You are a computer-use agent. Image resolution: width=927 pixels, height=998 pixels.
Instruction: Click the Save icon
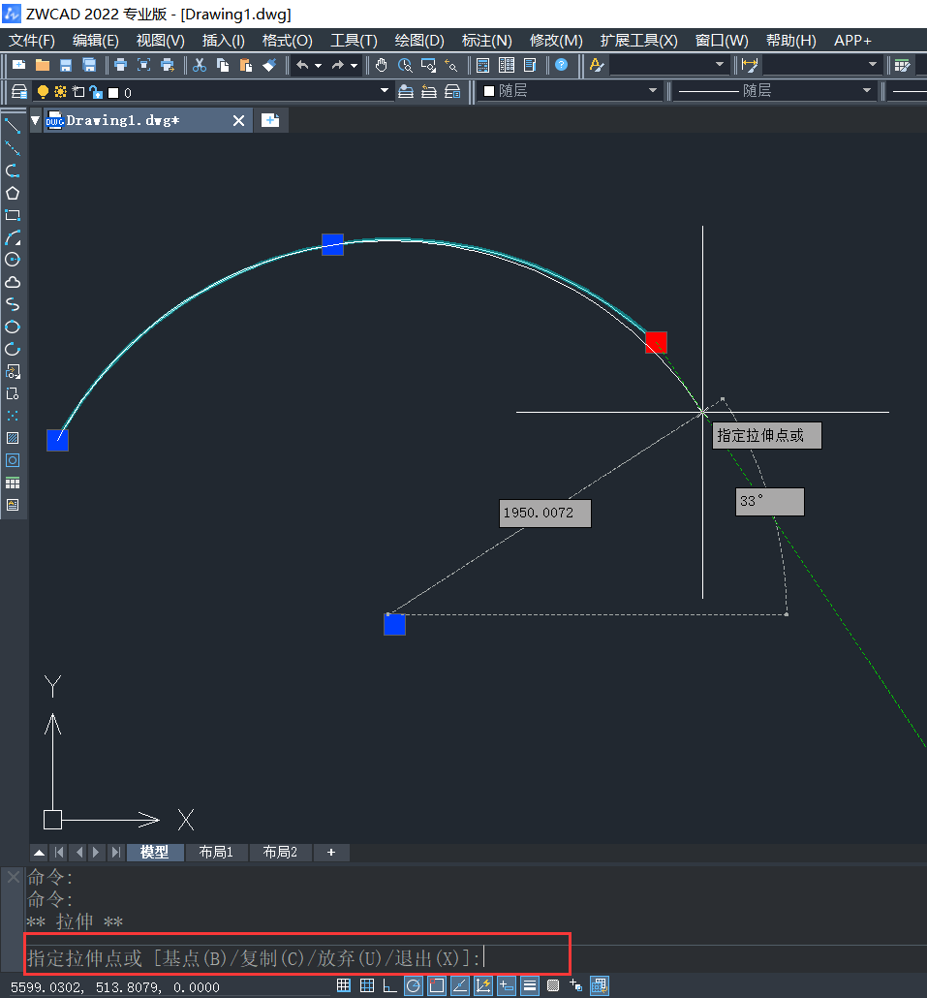[x=66, y=65]
